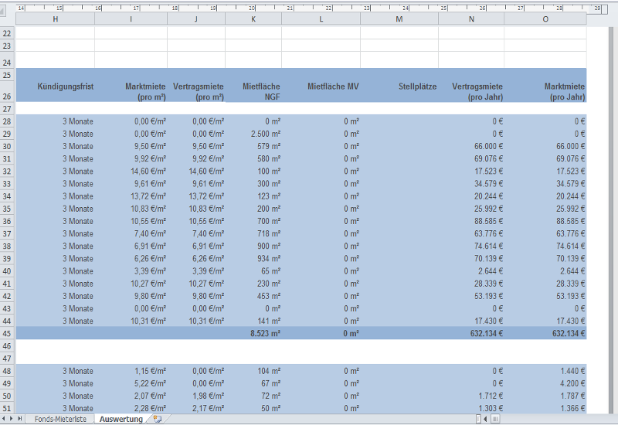
Task: Click the insert new worksheet icon
Action: (158, 419)
